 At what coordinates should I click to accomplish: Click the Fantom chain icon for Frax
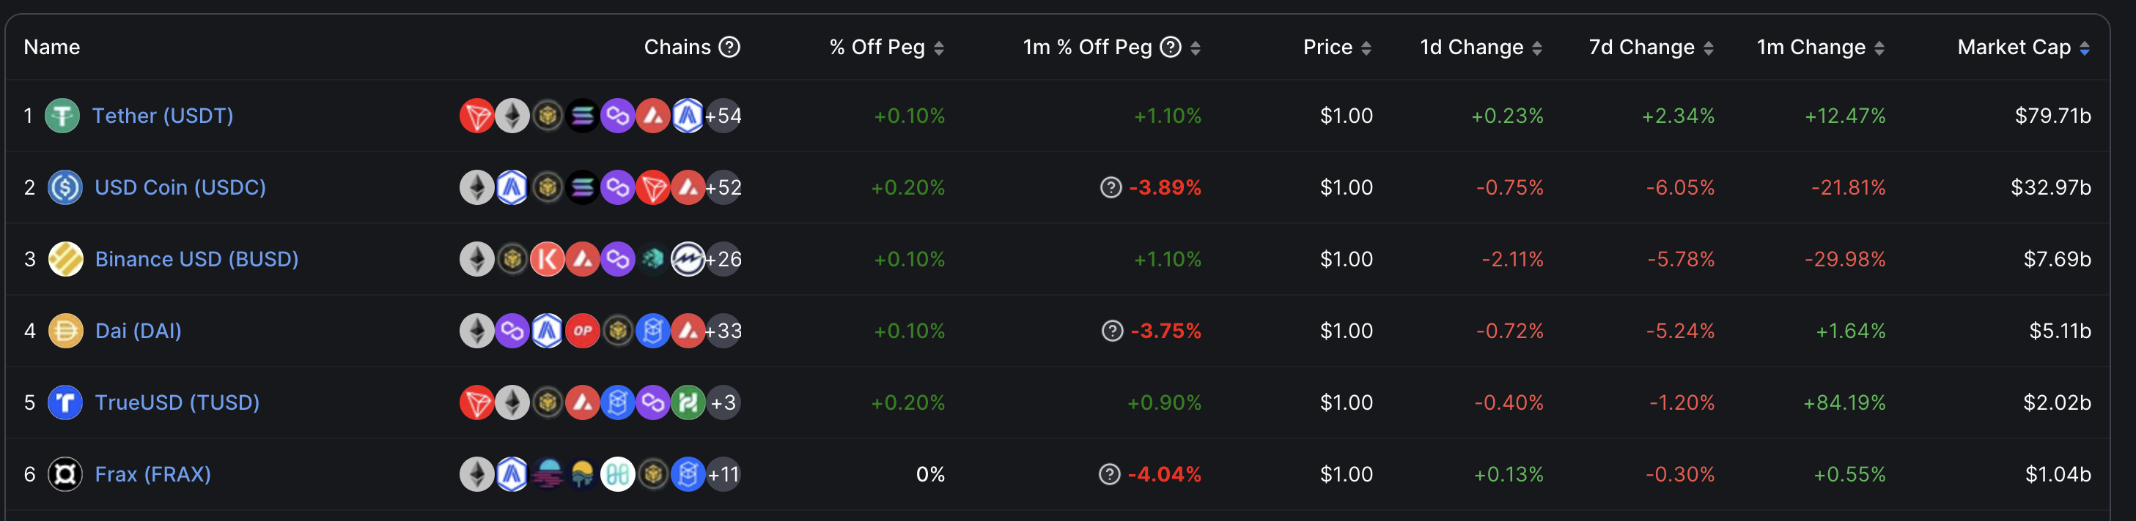[x=690, y=475]
